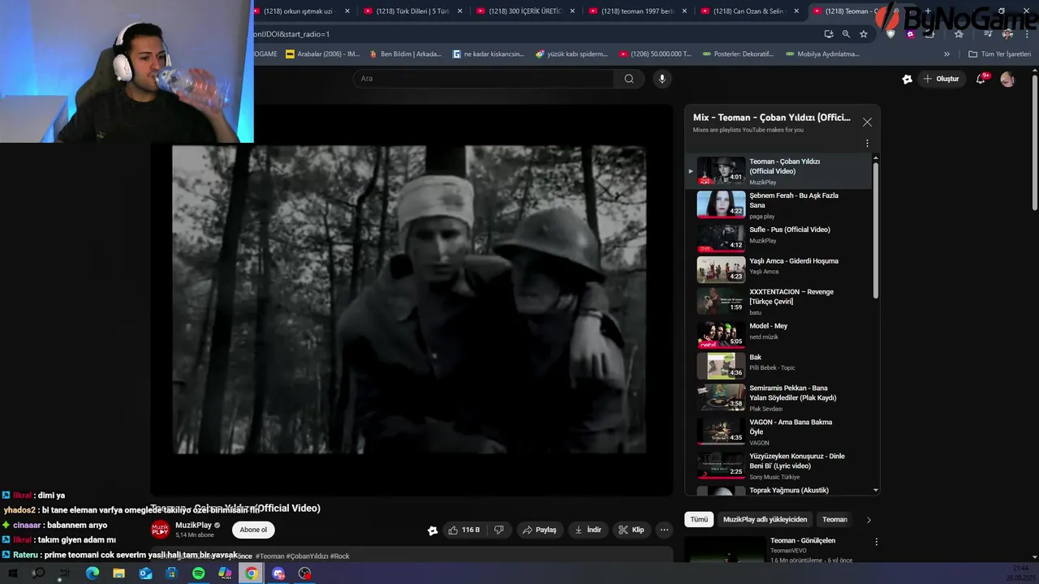Click the zoom magnifier icon in address bar

(x=846, y=34)
